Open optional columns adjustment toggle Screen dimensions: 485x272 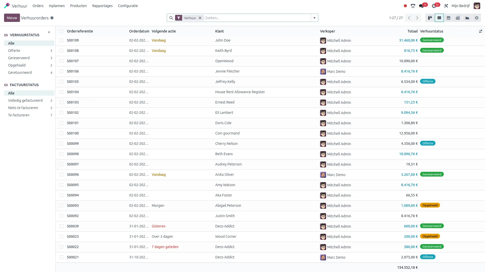(480, 31)
